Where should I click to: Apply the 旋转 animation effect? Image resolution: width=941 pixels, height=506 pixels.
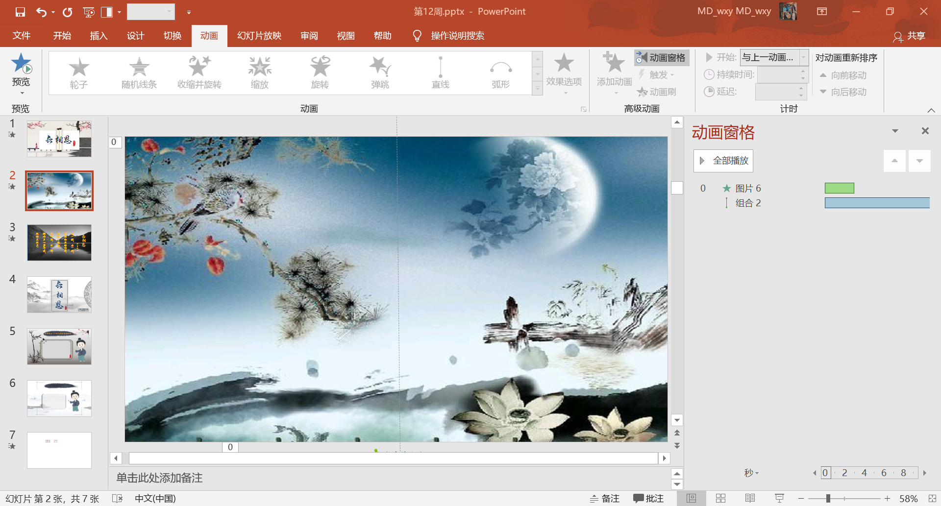(320, 73)
